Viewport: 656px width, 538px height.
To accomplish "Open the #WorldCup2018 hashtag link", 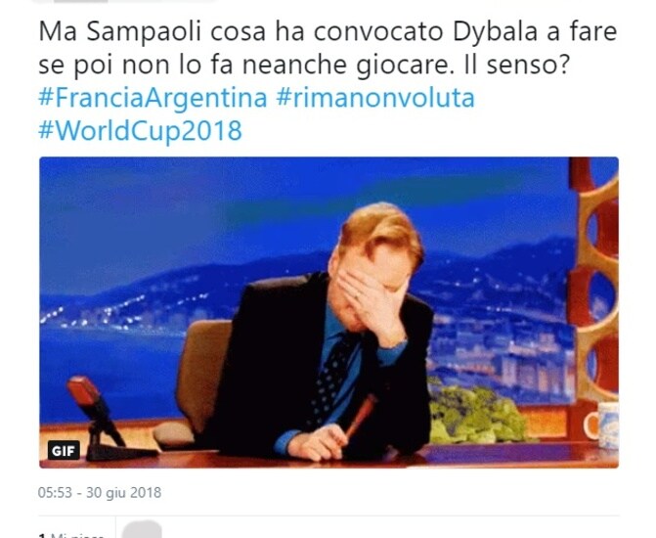I will coord(140,130).
